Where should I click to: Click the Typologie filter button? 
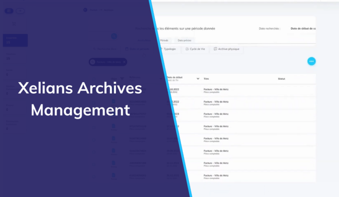pyautogui.click(x=169, y=49)
